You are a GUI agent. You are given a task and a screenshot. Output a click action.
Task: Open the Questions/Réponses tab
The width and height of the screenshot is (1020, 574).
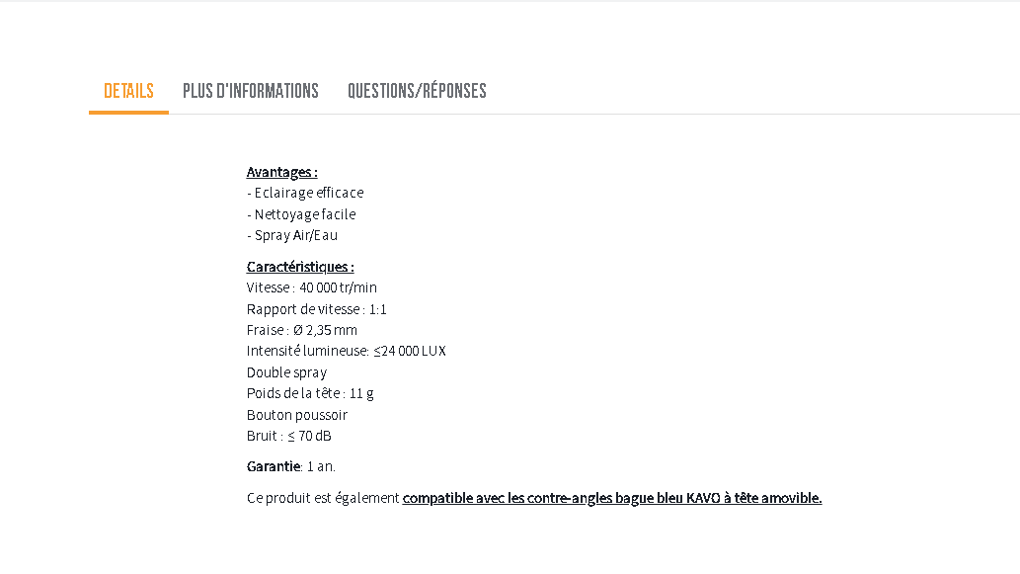(417, 91)
